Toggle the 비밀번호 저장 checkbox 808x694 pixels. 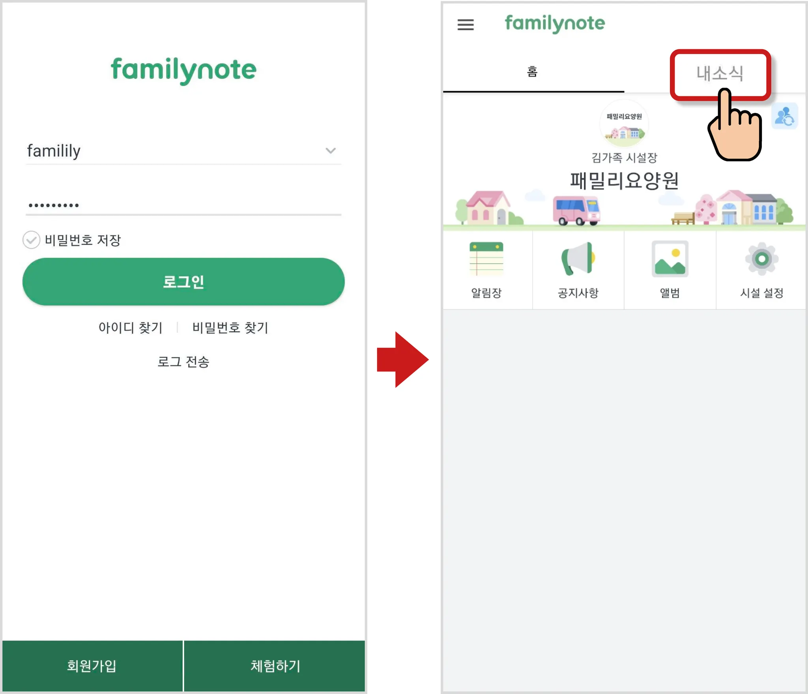(31, 240)
